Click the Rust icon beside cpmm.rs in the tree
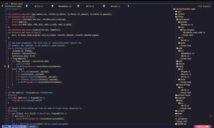 pyautogui.click(x=182, y=72)
